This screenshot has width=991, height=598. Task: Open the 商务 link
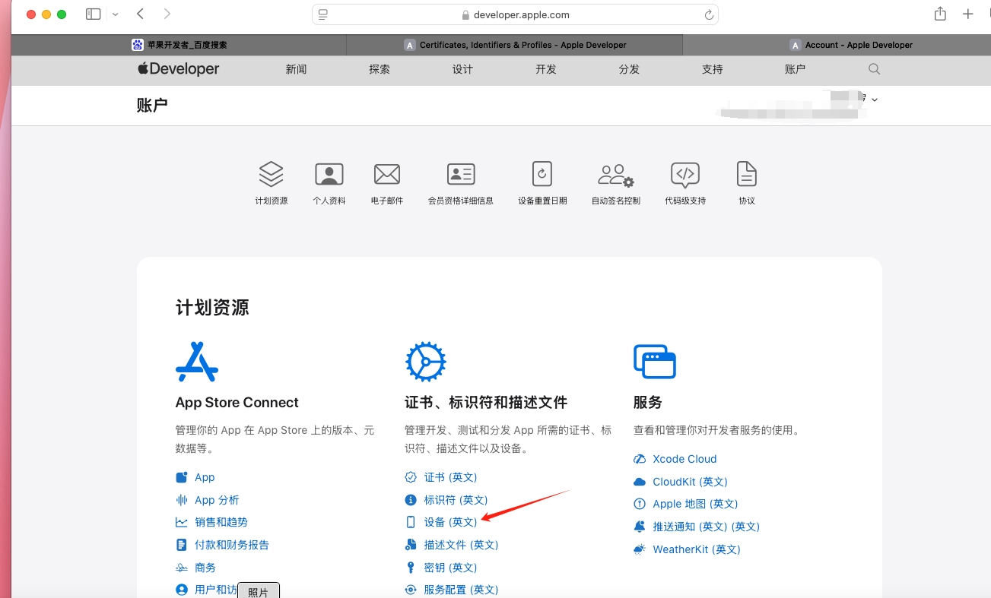205,568
